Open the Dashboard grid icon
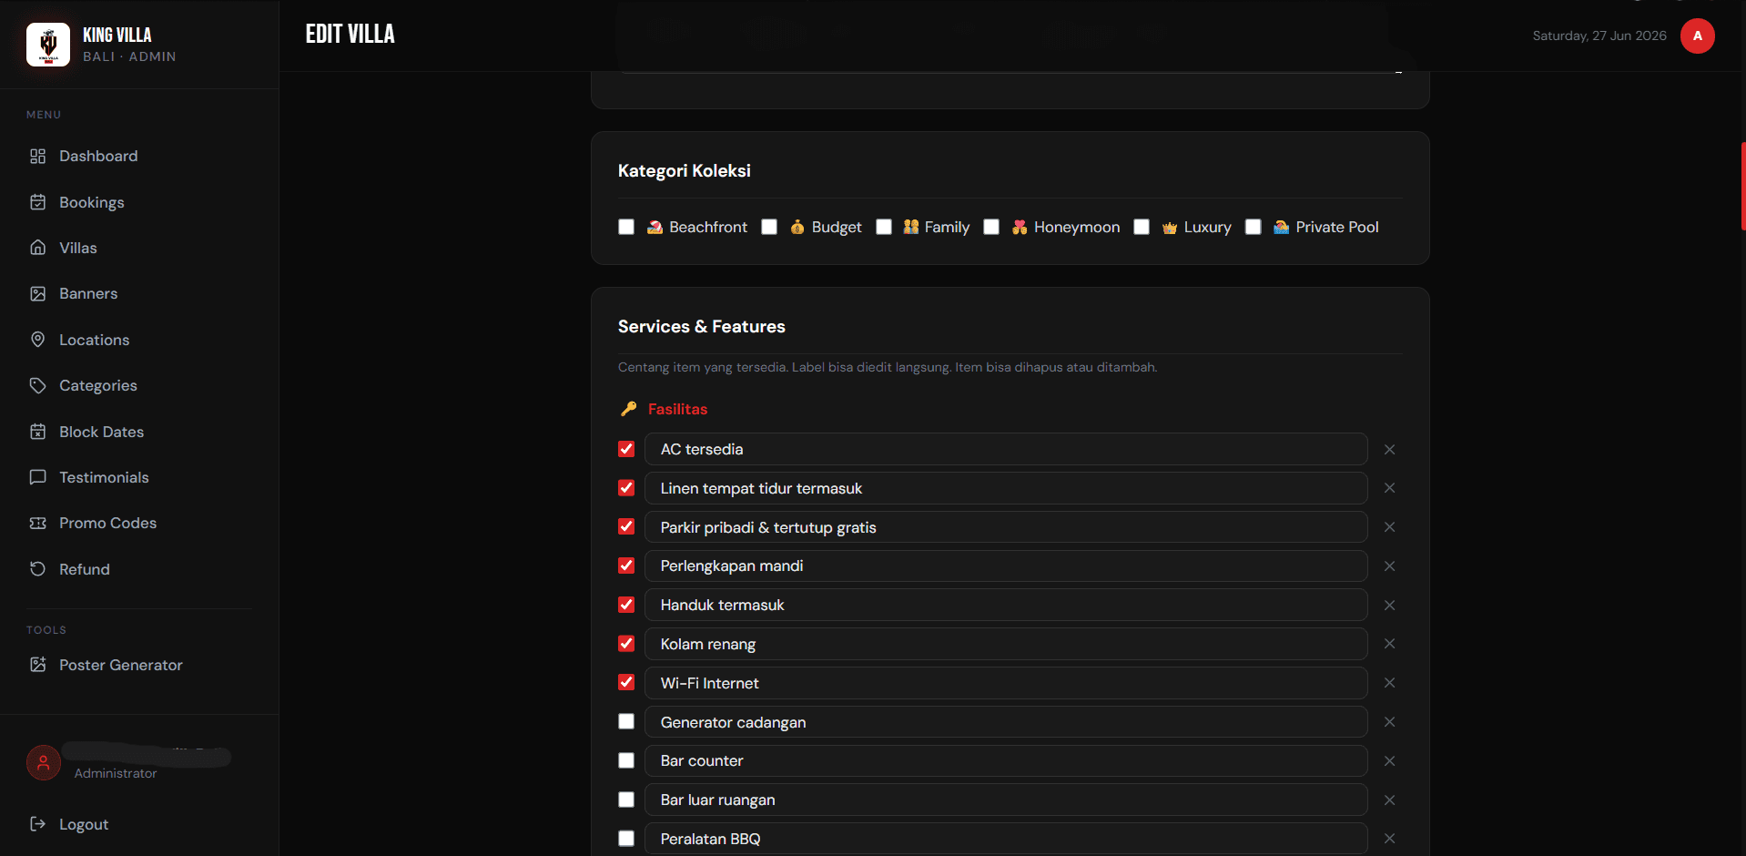 click(37, 157)
